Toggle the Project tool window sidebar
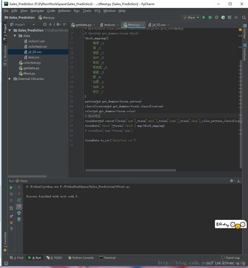Screen dimensions: 248x268 pyautogui.click(x=5, y=32)
